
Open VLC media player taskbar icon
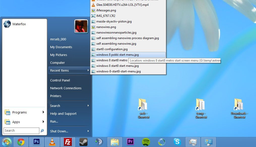(x=52, y=142)
